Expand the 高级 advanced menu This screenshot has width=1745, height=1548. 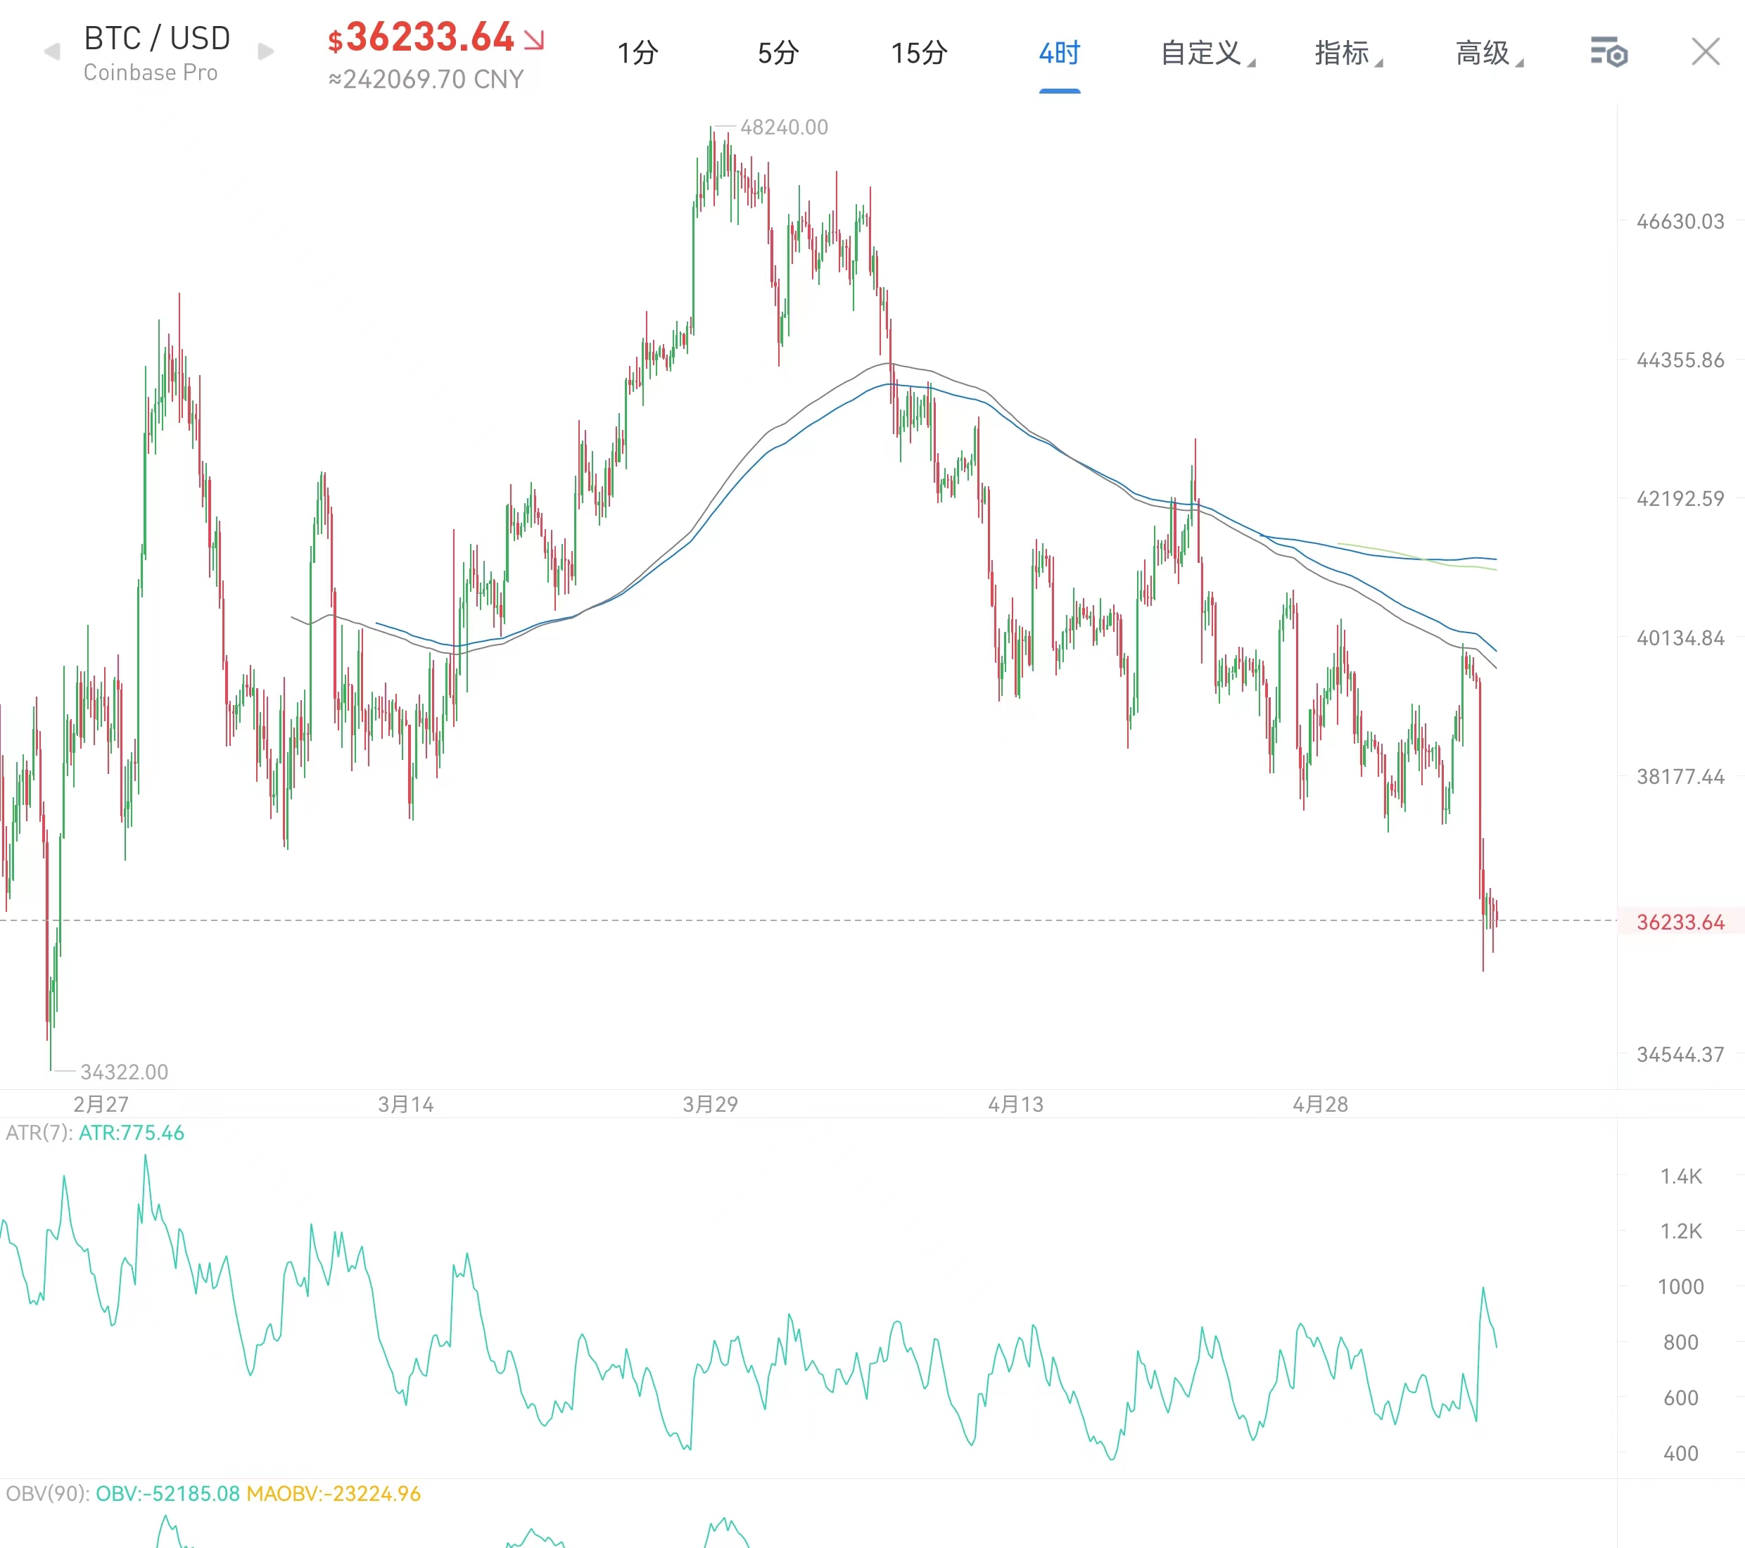(x=1489, y=53)
